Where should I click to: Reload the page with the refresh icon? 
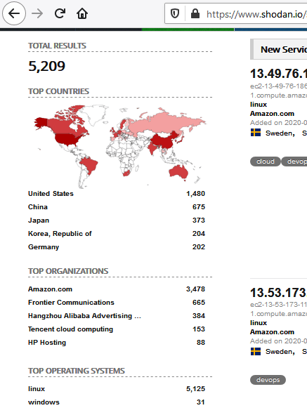pyautogui.click(x=60, y=13)
